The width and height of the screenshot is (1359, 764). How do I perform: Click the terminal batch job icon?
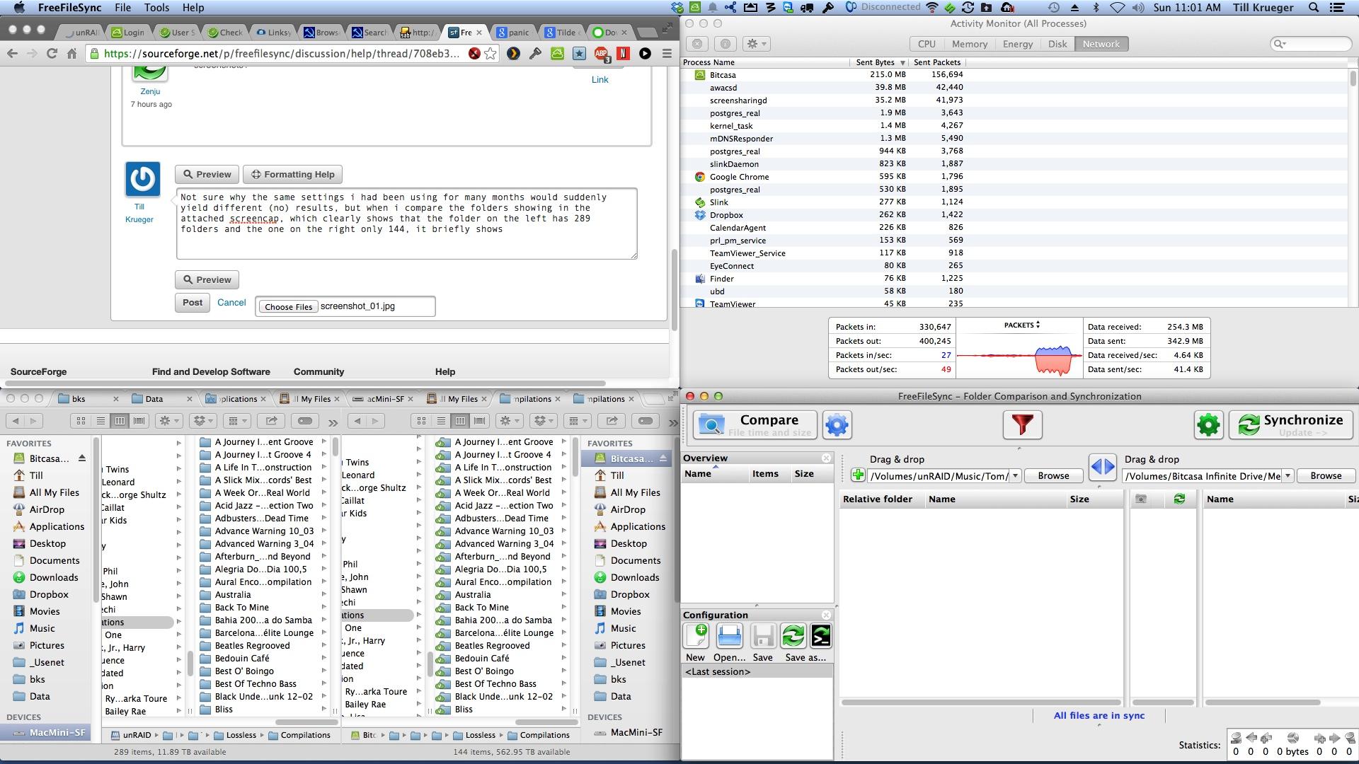[x=821, y=636]
